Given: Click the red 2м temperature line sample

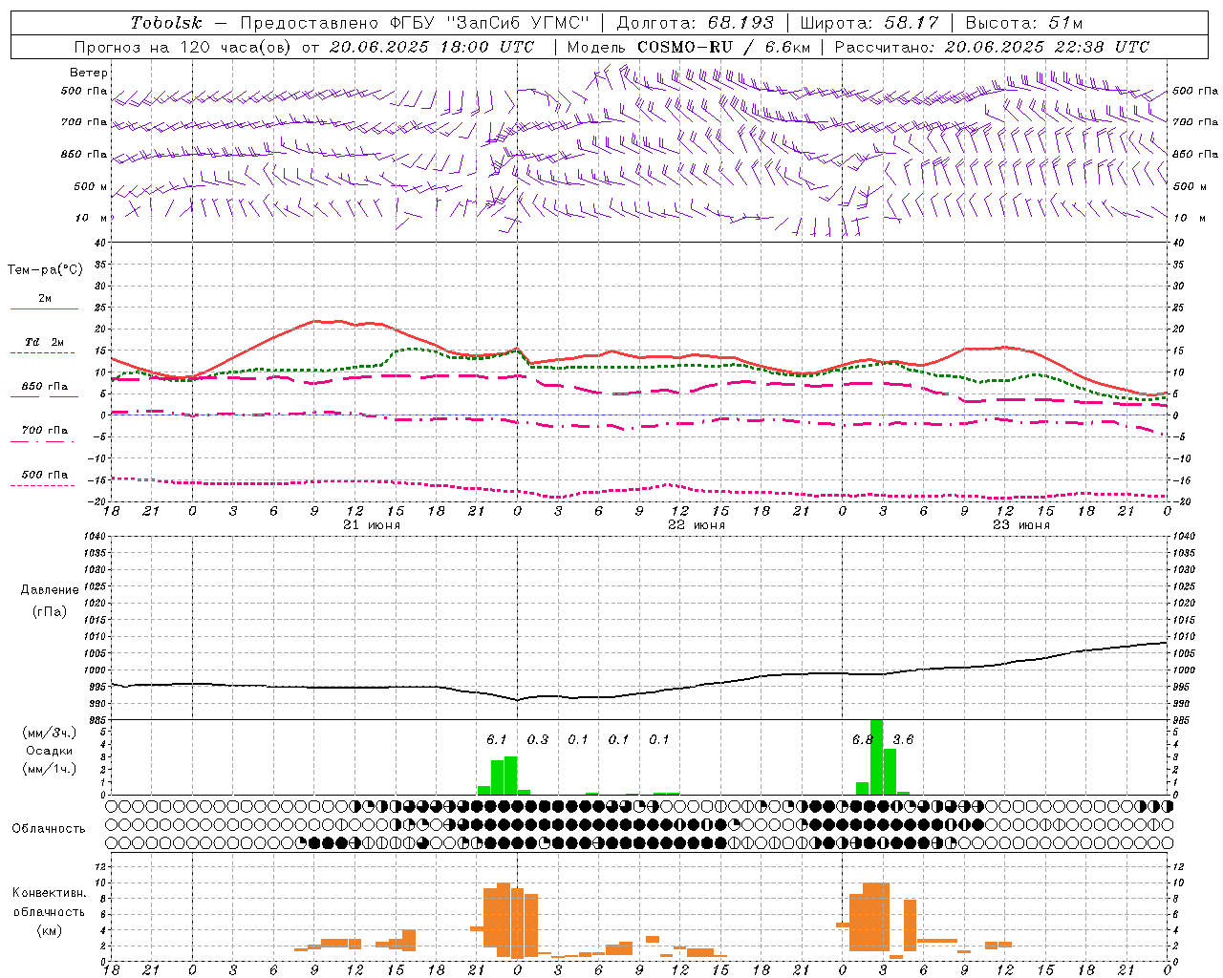Looking at the screenshot, I should [44, 308].
